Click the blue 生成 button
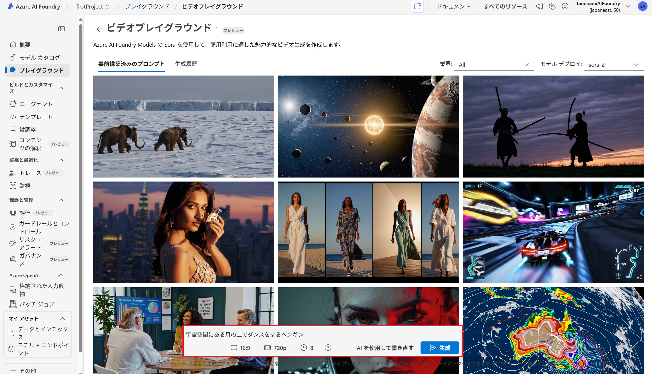652x374 pixels. click(439, 348)
